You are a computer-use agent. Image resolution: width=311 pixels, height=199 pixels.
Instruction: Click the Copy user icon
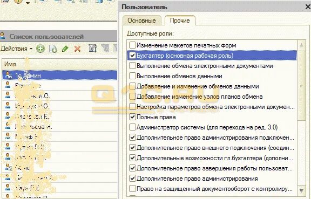pyautogui.click(x=53, y=49)
